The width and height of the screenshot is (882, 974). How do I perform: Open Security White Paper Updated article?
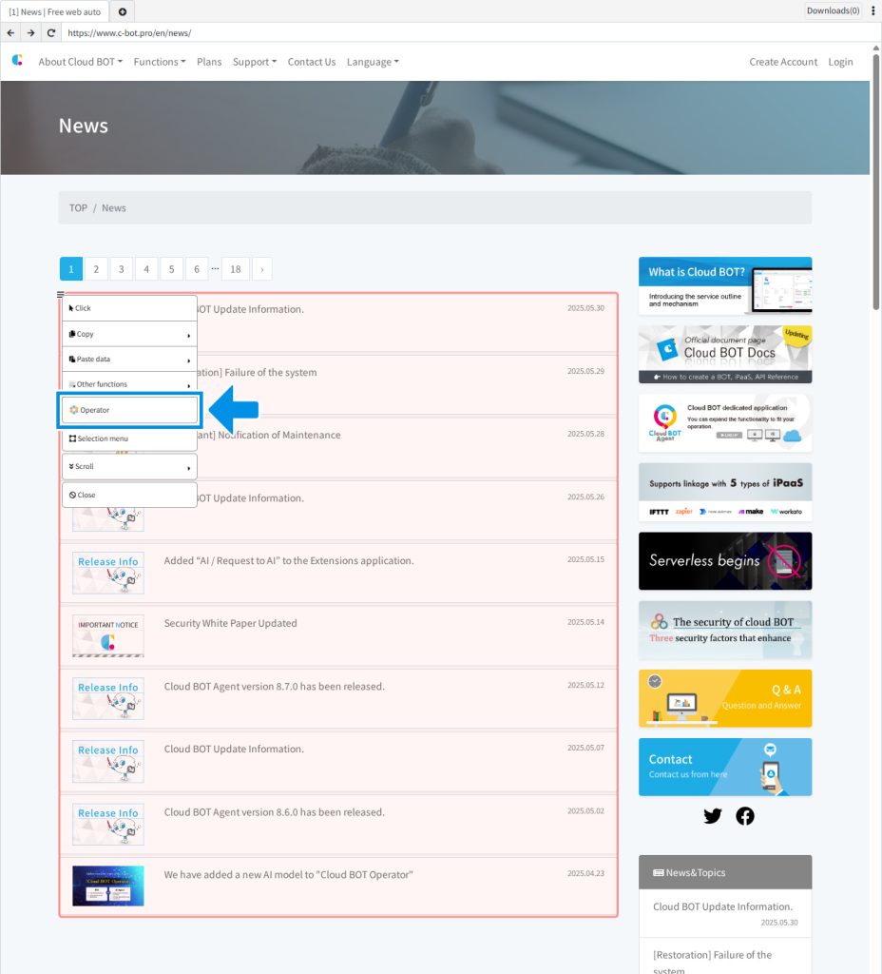230,623
